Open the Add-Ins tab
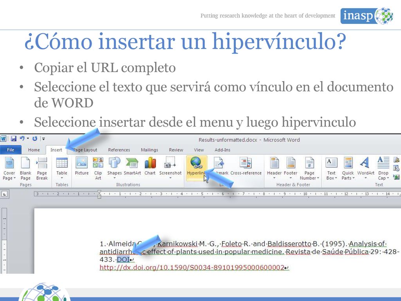Image resolution: width=401 pixels, height=301 pixels. point(222,150)
